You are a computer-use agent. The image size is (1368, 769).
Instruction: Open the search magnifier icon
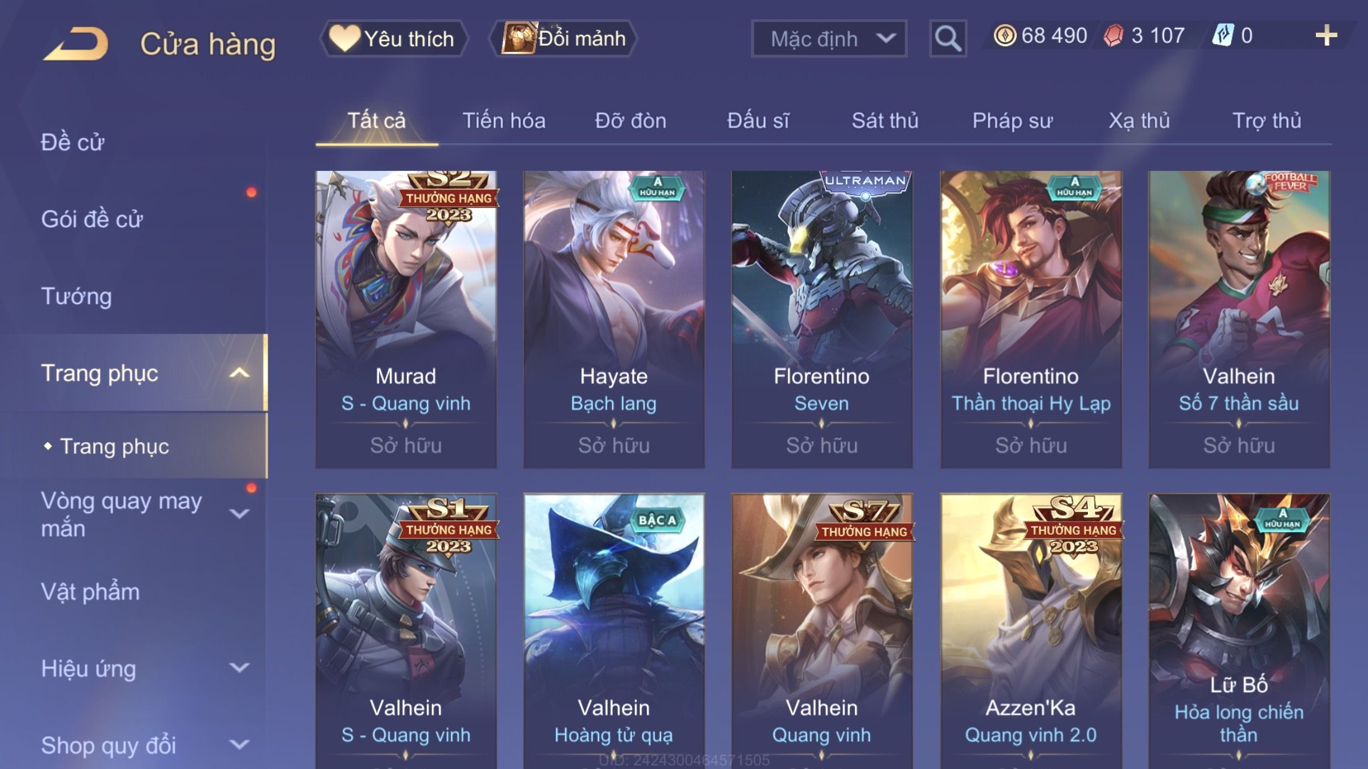coord(948,38)
